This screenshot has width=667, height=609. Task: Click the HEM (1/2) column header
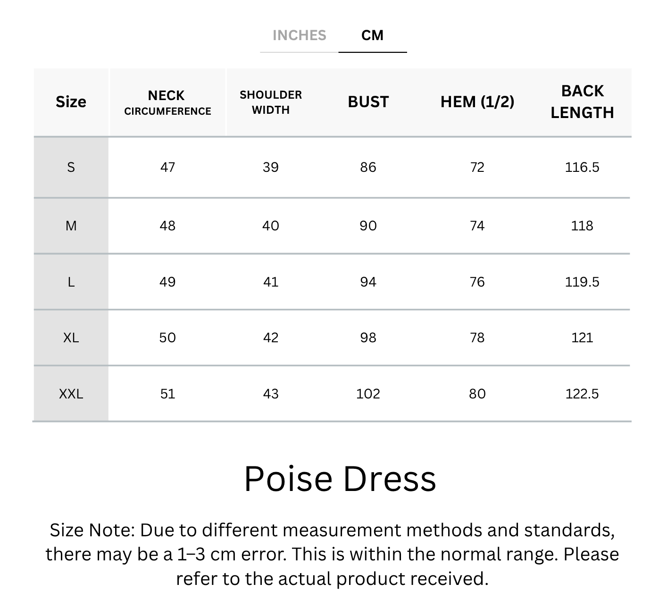pyautogui.click(x=477, y=102)
